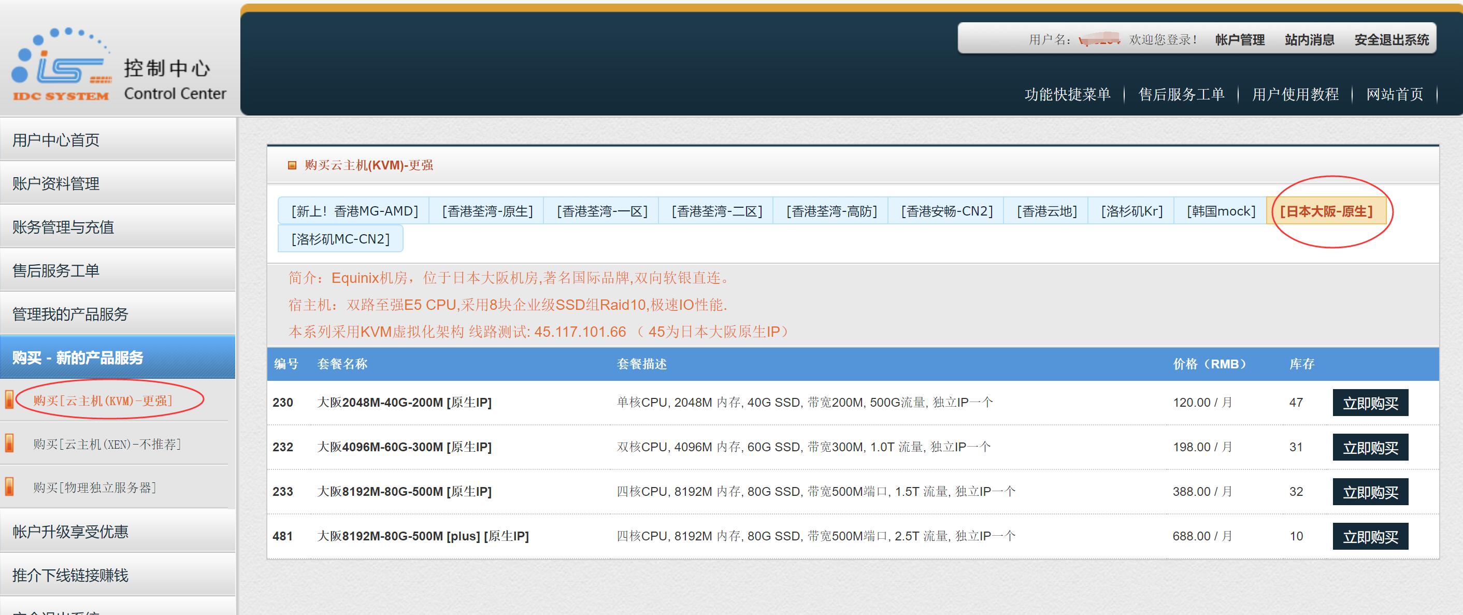Click plan name 大阪2048M-40G-200M [原生IP]
The image size is (1463, 615).
click(405, 403)
